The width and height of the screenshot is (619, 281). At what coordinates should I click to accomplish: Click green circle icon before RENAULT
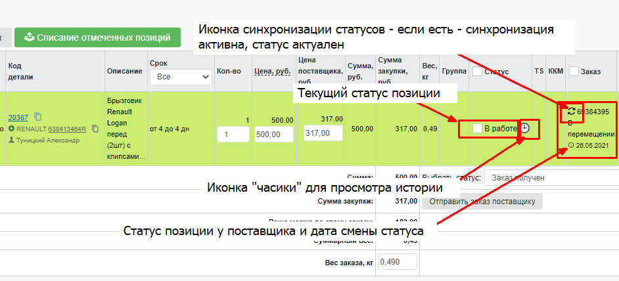pos(11,129)
